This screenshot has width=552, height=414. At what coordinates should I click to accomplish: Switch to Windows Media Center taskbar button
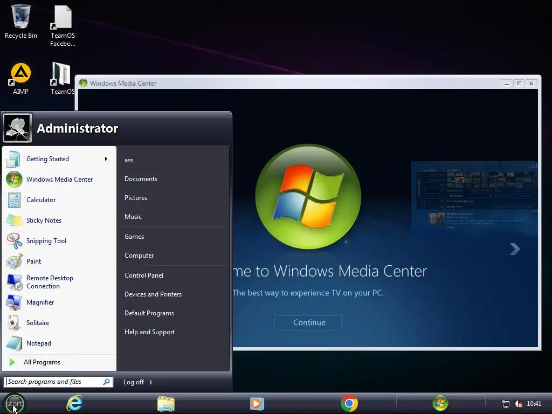[x=440, y=403]
